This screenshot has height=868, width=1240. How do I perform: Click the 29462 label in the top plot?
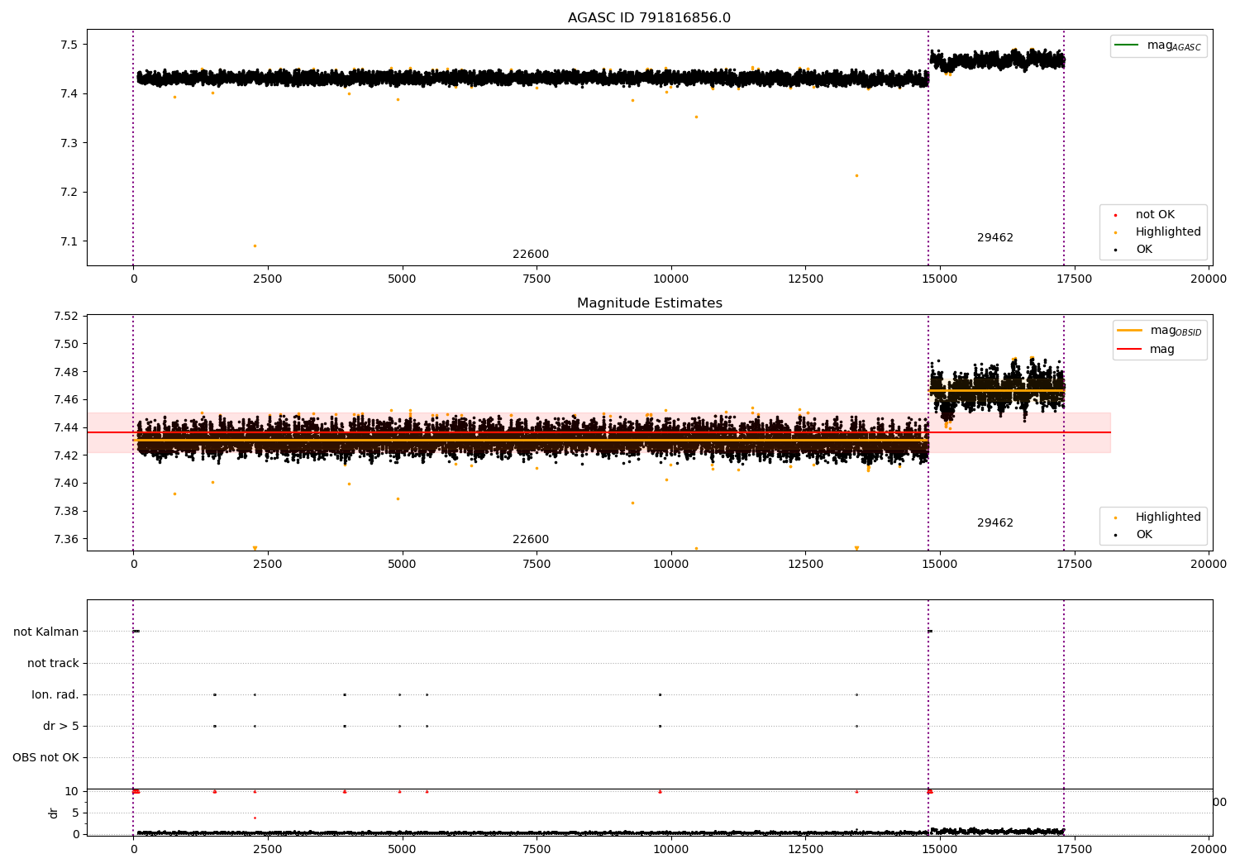click(995, 238)
